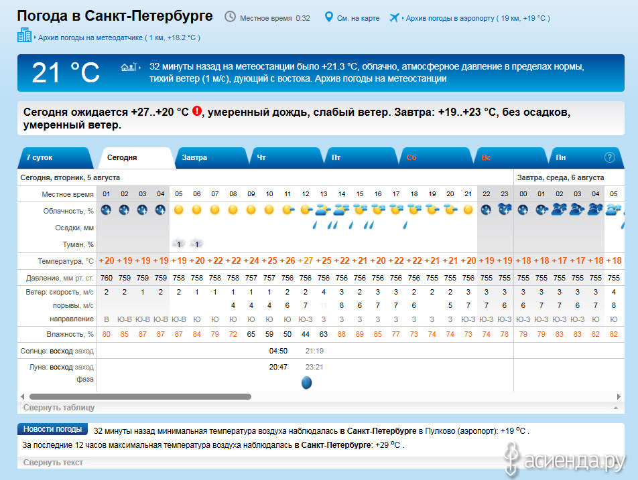Open the 'Вс' forecast tab

pyautogui.click(x=510, y=158)
